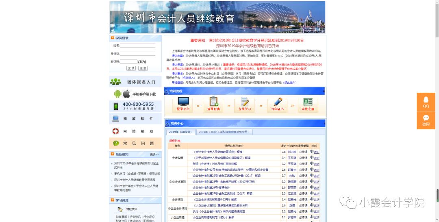Open 更多>> link in 最新通知

tap(154, 155)
